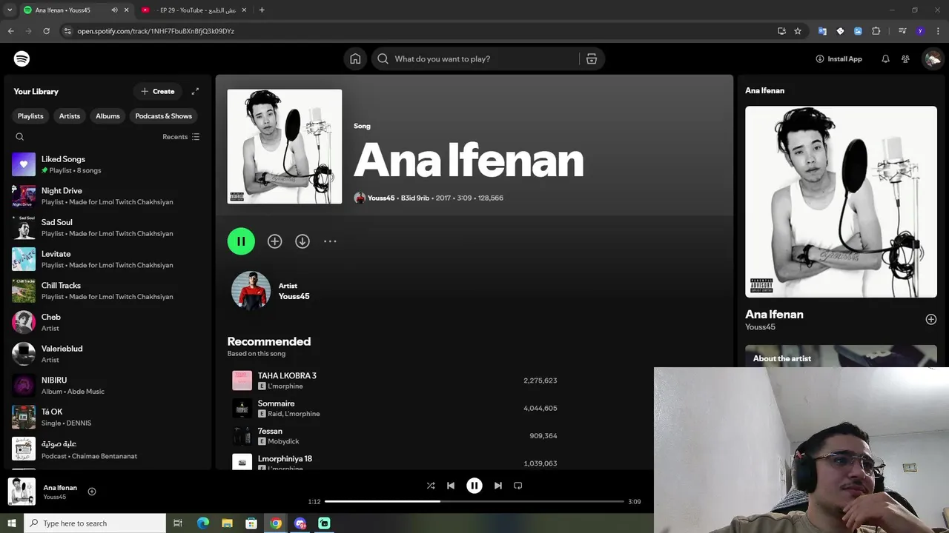Open Levitate playlist
The image size is (949, 533).
(x=107, y=259)
